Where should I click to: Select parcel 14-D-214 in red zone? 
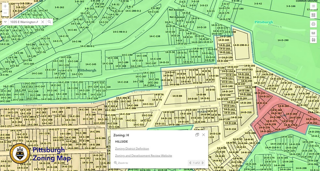[262, 103]
